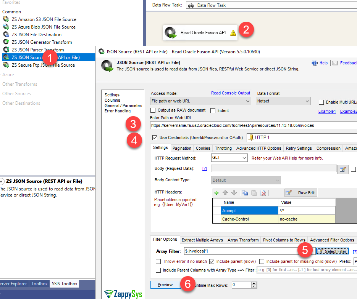
Task: Expand the Other Sources toolbox group
Action: click(16, 94)
